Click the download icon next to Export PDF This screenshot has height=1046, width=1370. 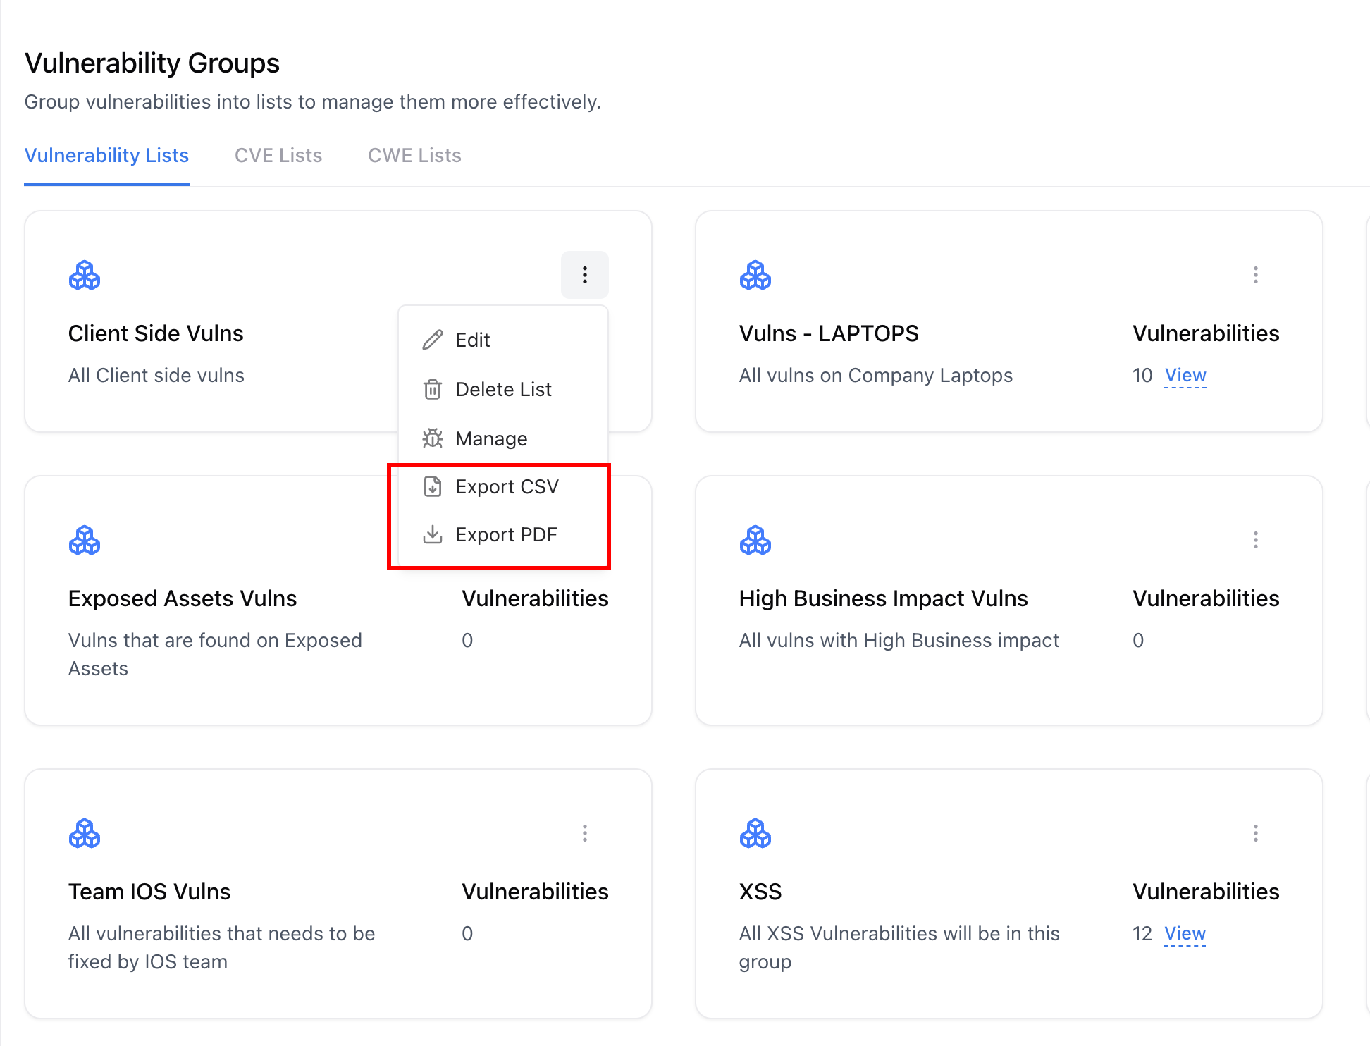[x=432, y=534]
